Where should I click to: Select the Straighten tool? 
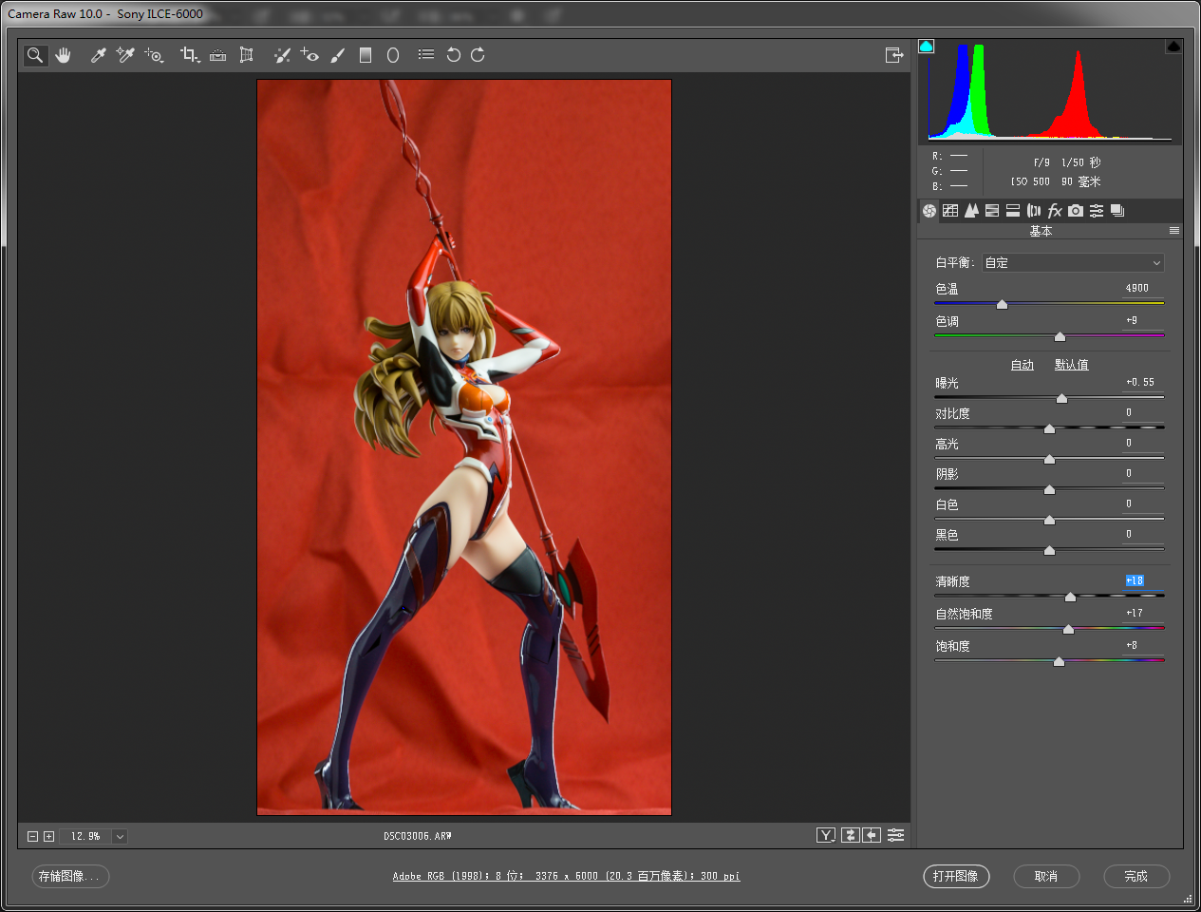pos(217,55)
